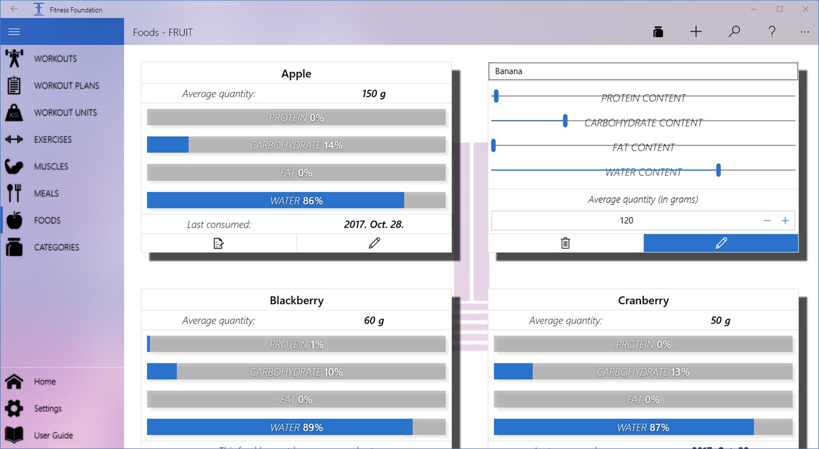
Task: Confirm Banana edit with blue pencil button
Action: coord(721,243)
